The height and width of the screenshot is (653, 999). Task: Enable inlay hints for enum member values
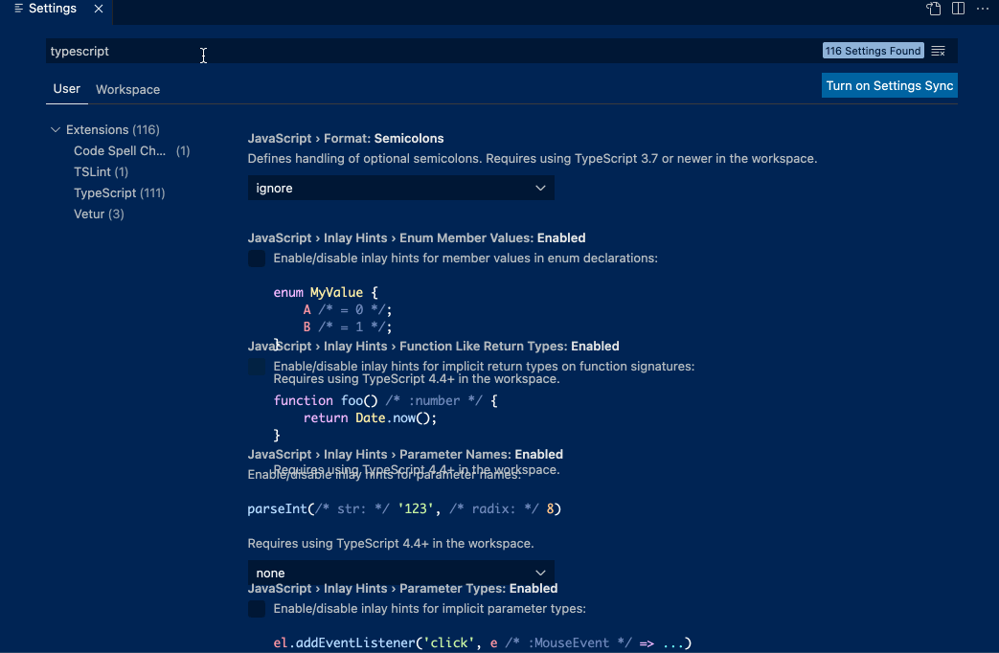[x=256, y=258]
